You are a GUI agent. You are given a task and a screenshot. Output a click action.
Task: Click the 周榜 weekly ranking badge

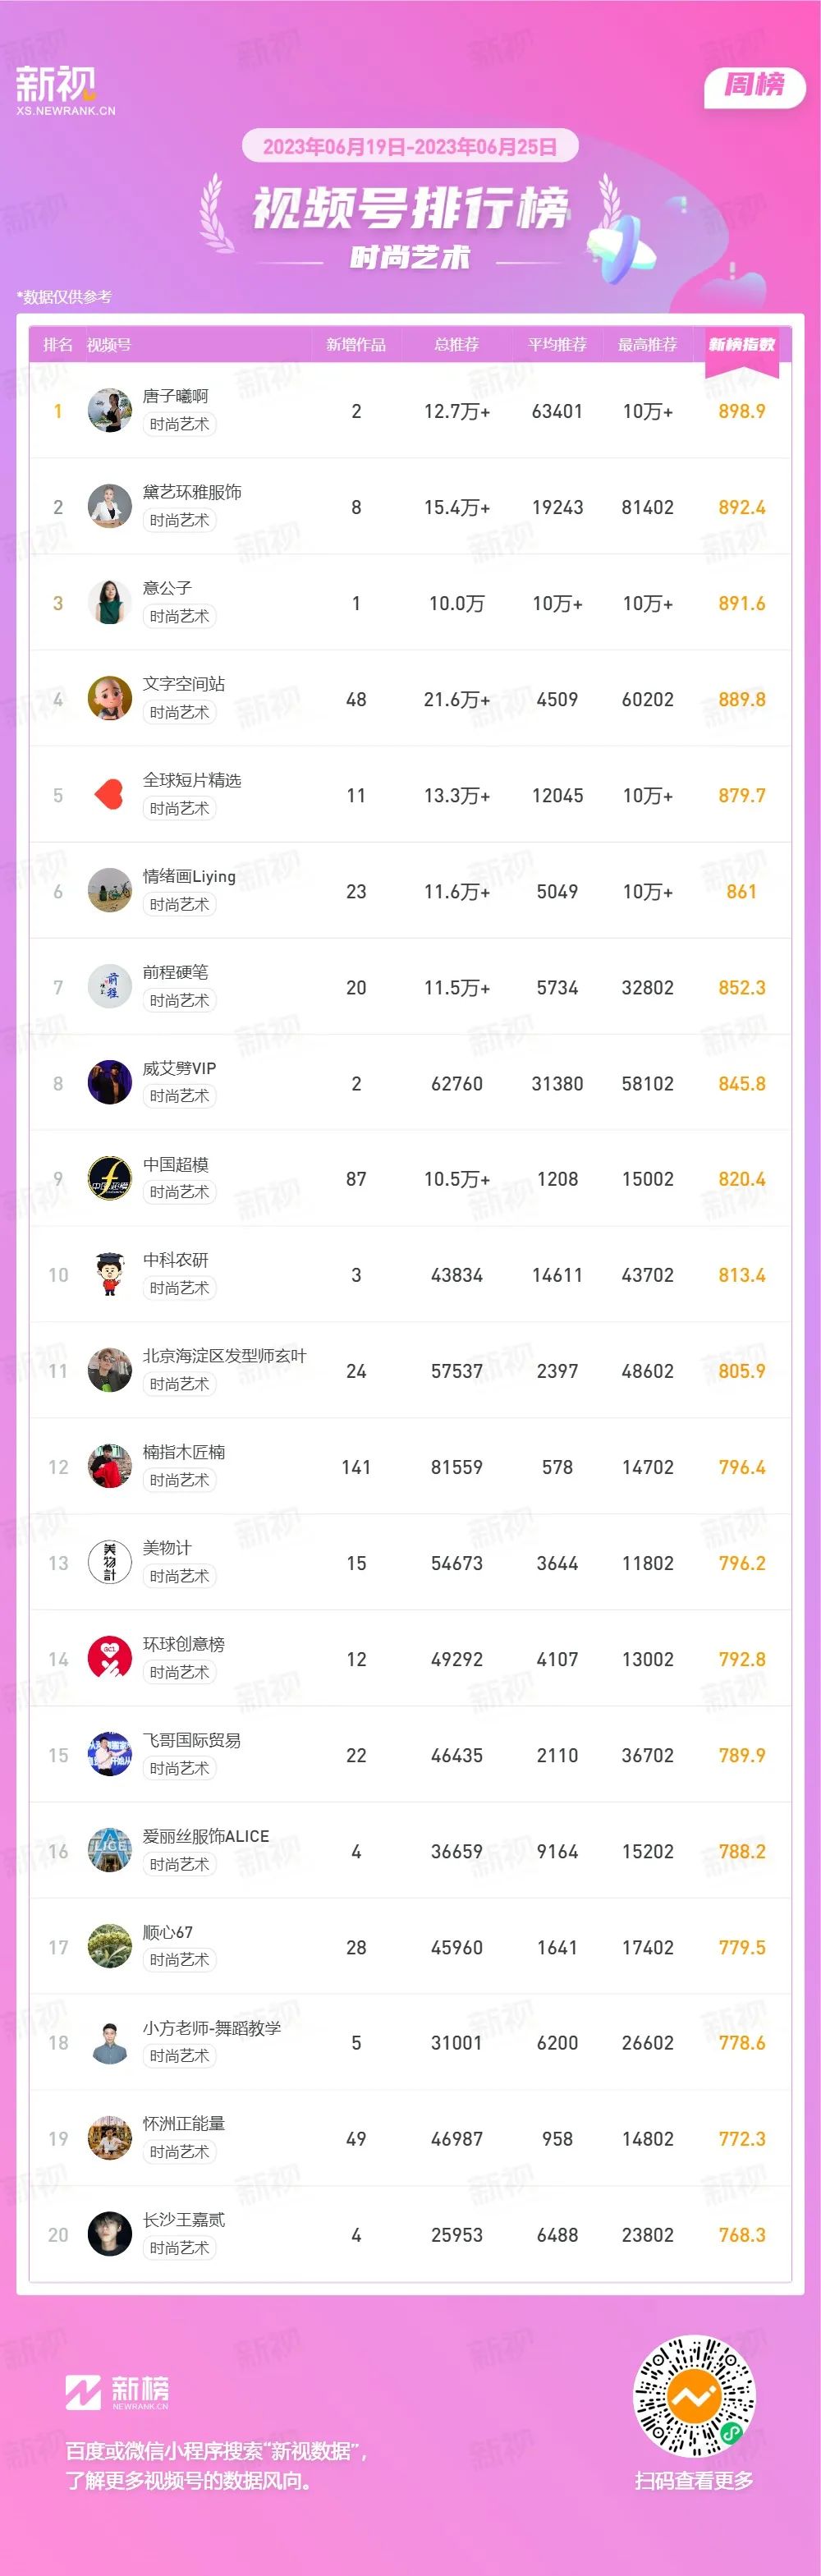point(755,85)
